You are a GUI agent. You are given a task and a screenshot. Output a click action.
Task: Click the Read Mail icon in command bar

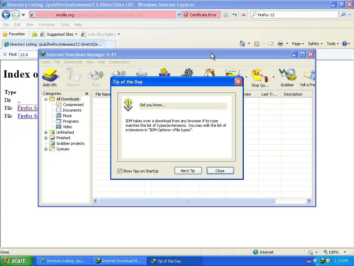click(270, 44)
